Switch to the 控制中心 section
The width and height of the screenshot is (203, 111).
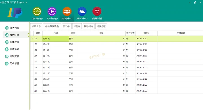[67, 14]
